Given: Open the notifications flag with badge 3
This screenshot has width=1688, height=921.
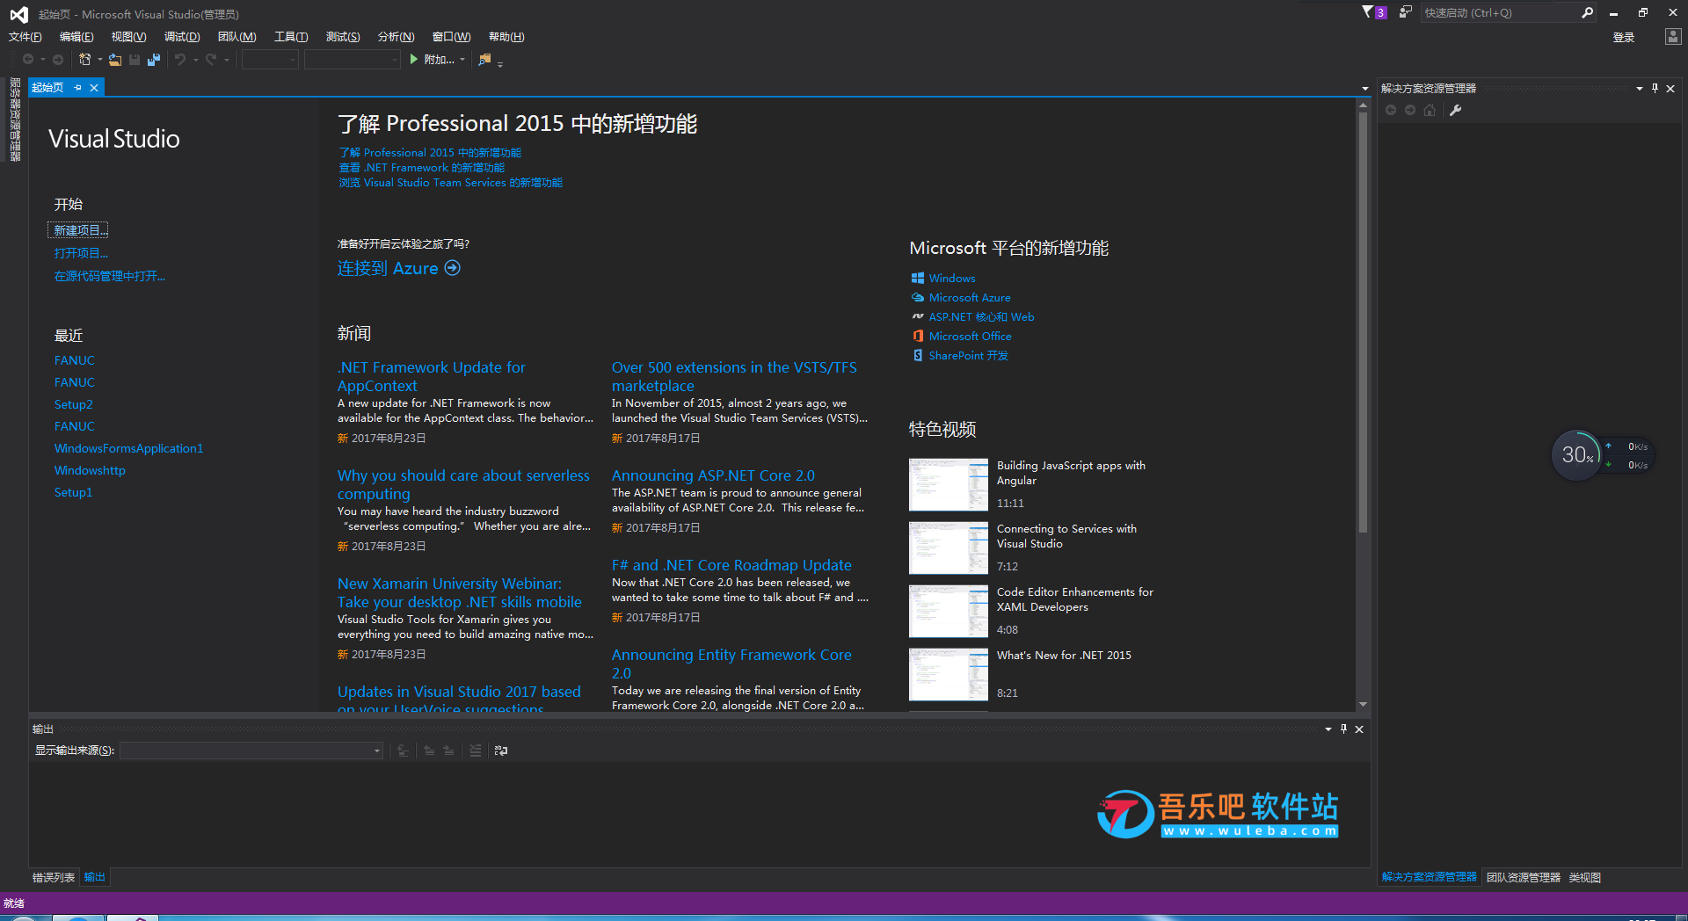Looking at the screenshot, I should (x=1373, y=12).
